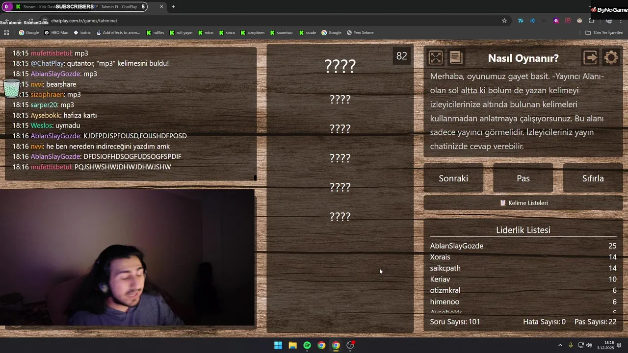Click the Sonraki button
Viewport: 628px width, 353px height.
click(x=453, y=178)
